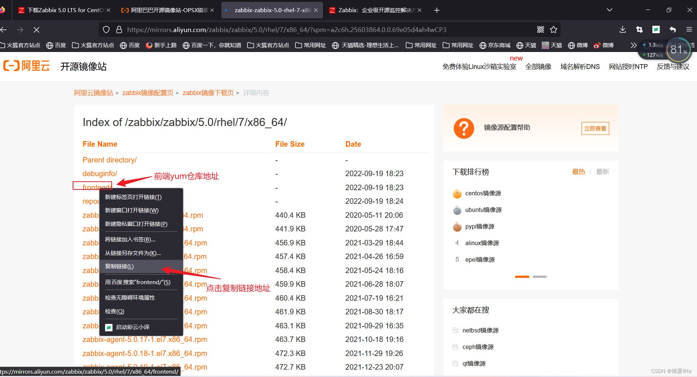Open the 天猫精选 bookmark

(365, 45)
